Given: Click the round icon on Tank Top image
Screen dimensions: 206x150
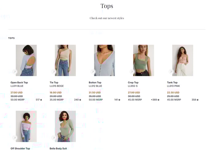Looking at the screenshot, I should point(171,72).
